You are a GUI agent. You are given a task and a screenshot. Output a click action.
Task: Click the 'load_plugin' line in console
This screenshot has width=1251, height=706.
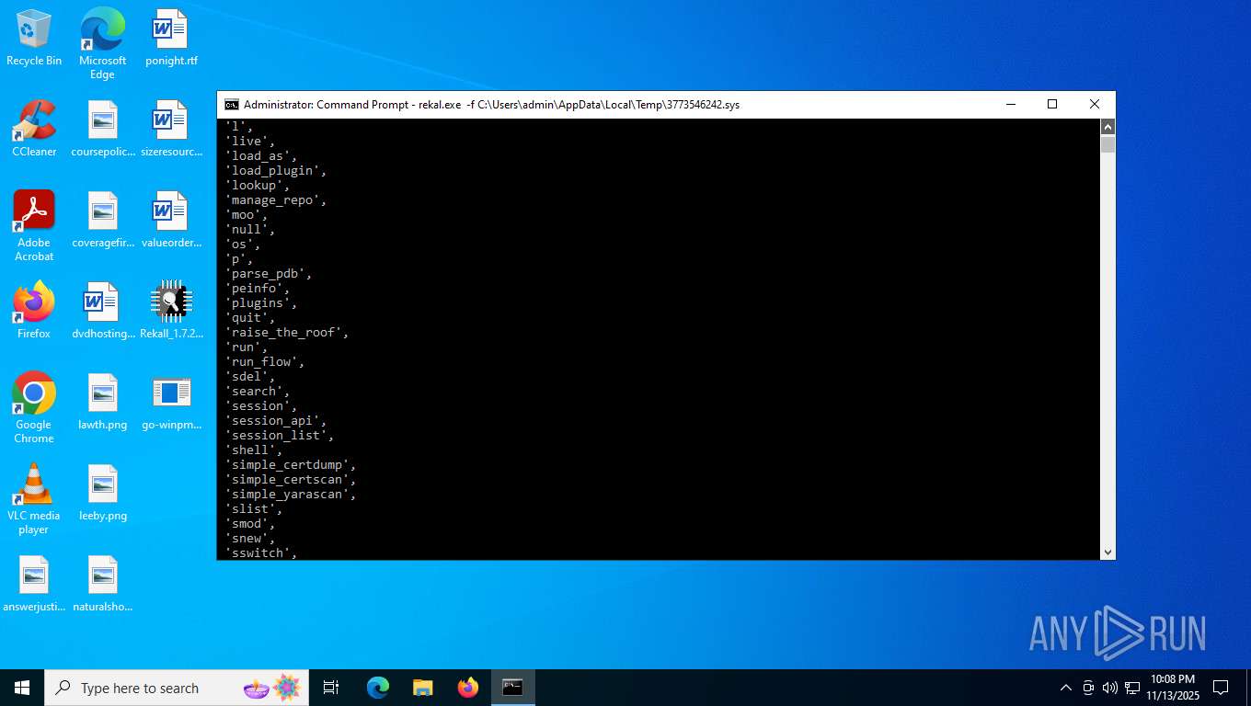(276, 171)
